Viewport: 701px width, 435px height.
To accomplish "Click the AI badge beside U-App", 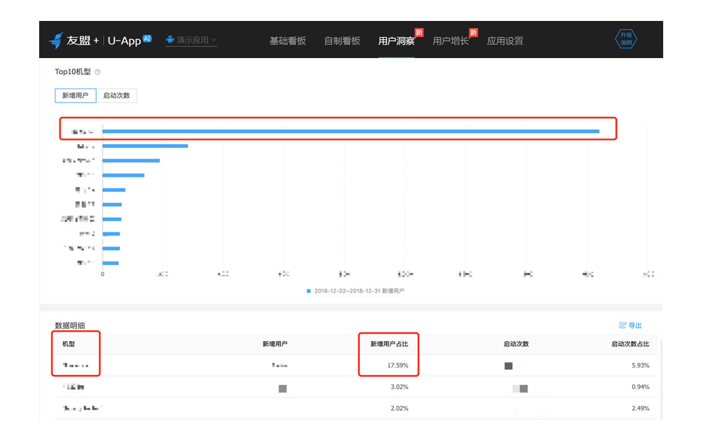I will (147, 39).
